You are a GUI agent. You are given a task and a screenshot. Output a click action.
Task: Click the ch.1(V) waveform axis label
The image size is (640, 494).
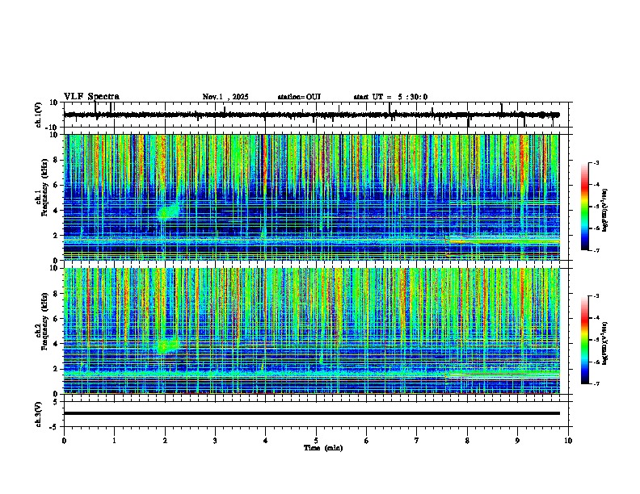point(39,115)
